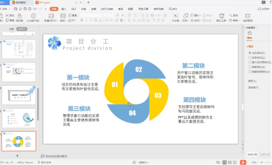This screenshot has width=272, height=165.
Task: Toggle bold formatting
Action: click(x=82, y=20)
